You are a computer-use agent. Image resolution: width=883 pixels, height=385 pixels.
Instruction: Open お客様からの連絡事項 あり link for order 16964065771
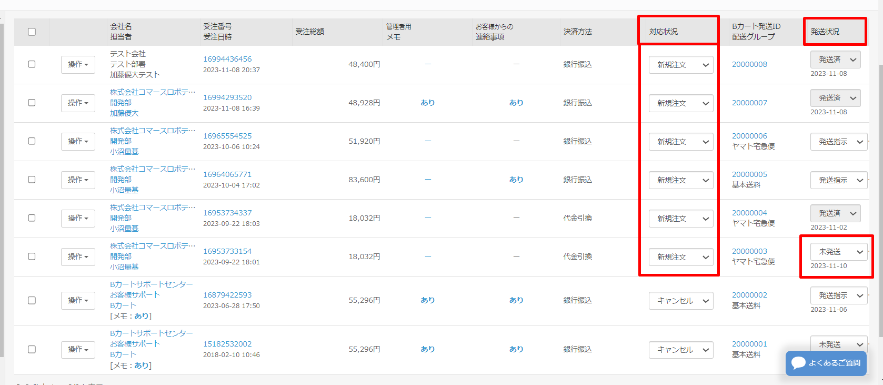[x=516, y=180]
